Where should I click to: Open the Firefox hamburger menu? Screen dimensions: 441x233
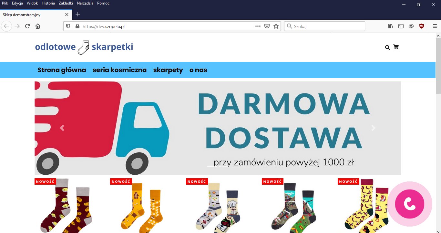click(x=435, y=26)
